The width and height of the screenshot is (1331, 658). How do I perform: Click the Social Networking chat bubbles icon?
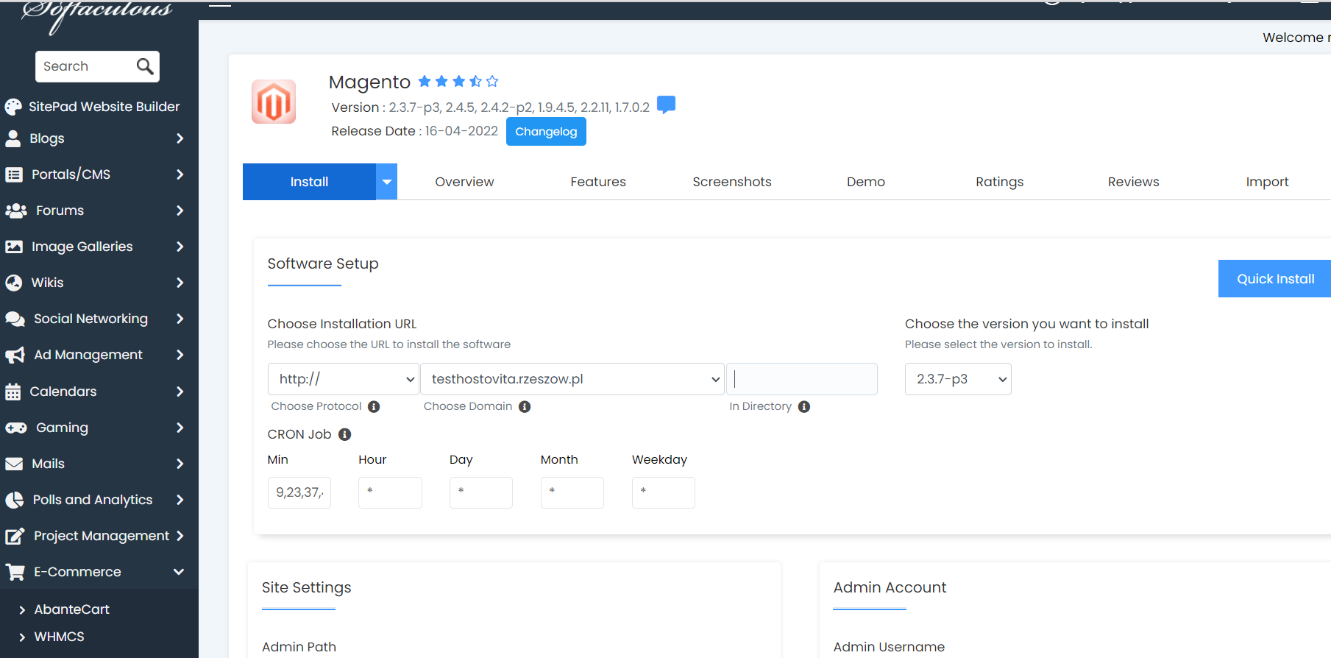pyautogui.click(x=15, y=319)
